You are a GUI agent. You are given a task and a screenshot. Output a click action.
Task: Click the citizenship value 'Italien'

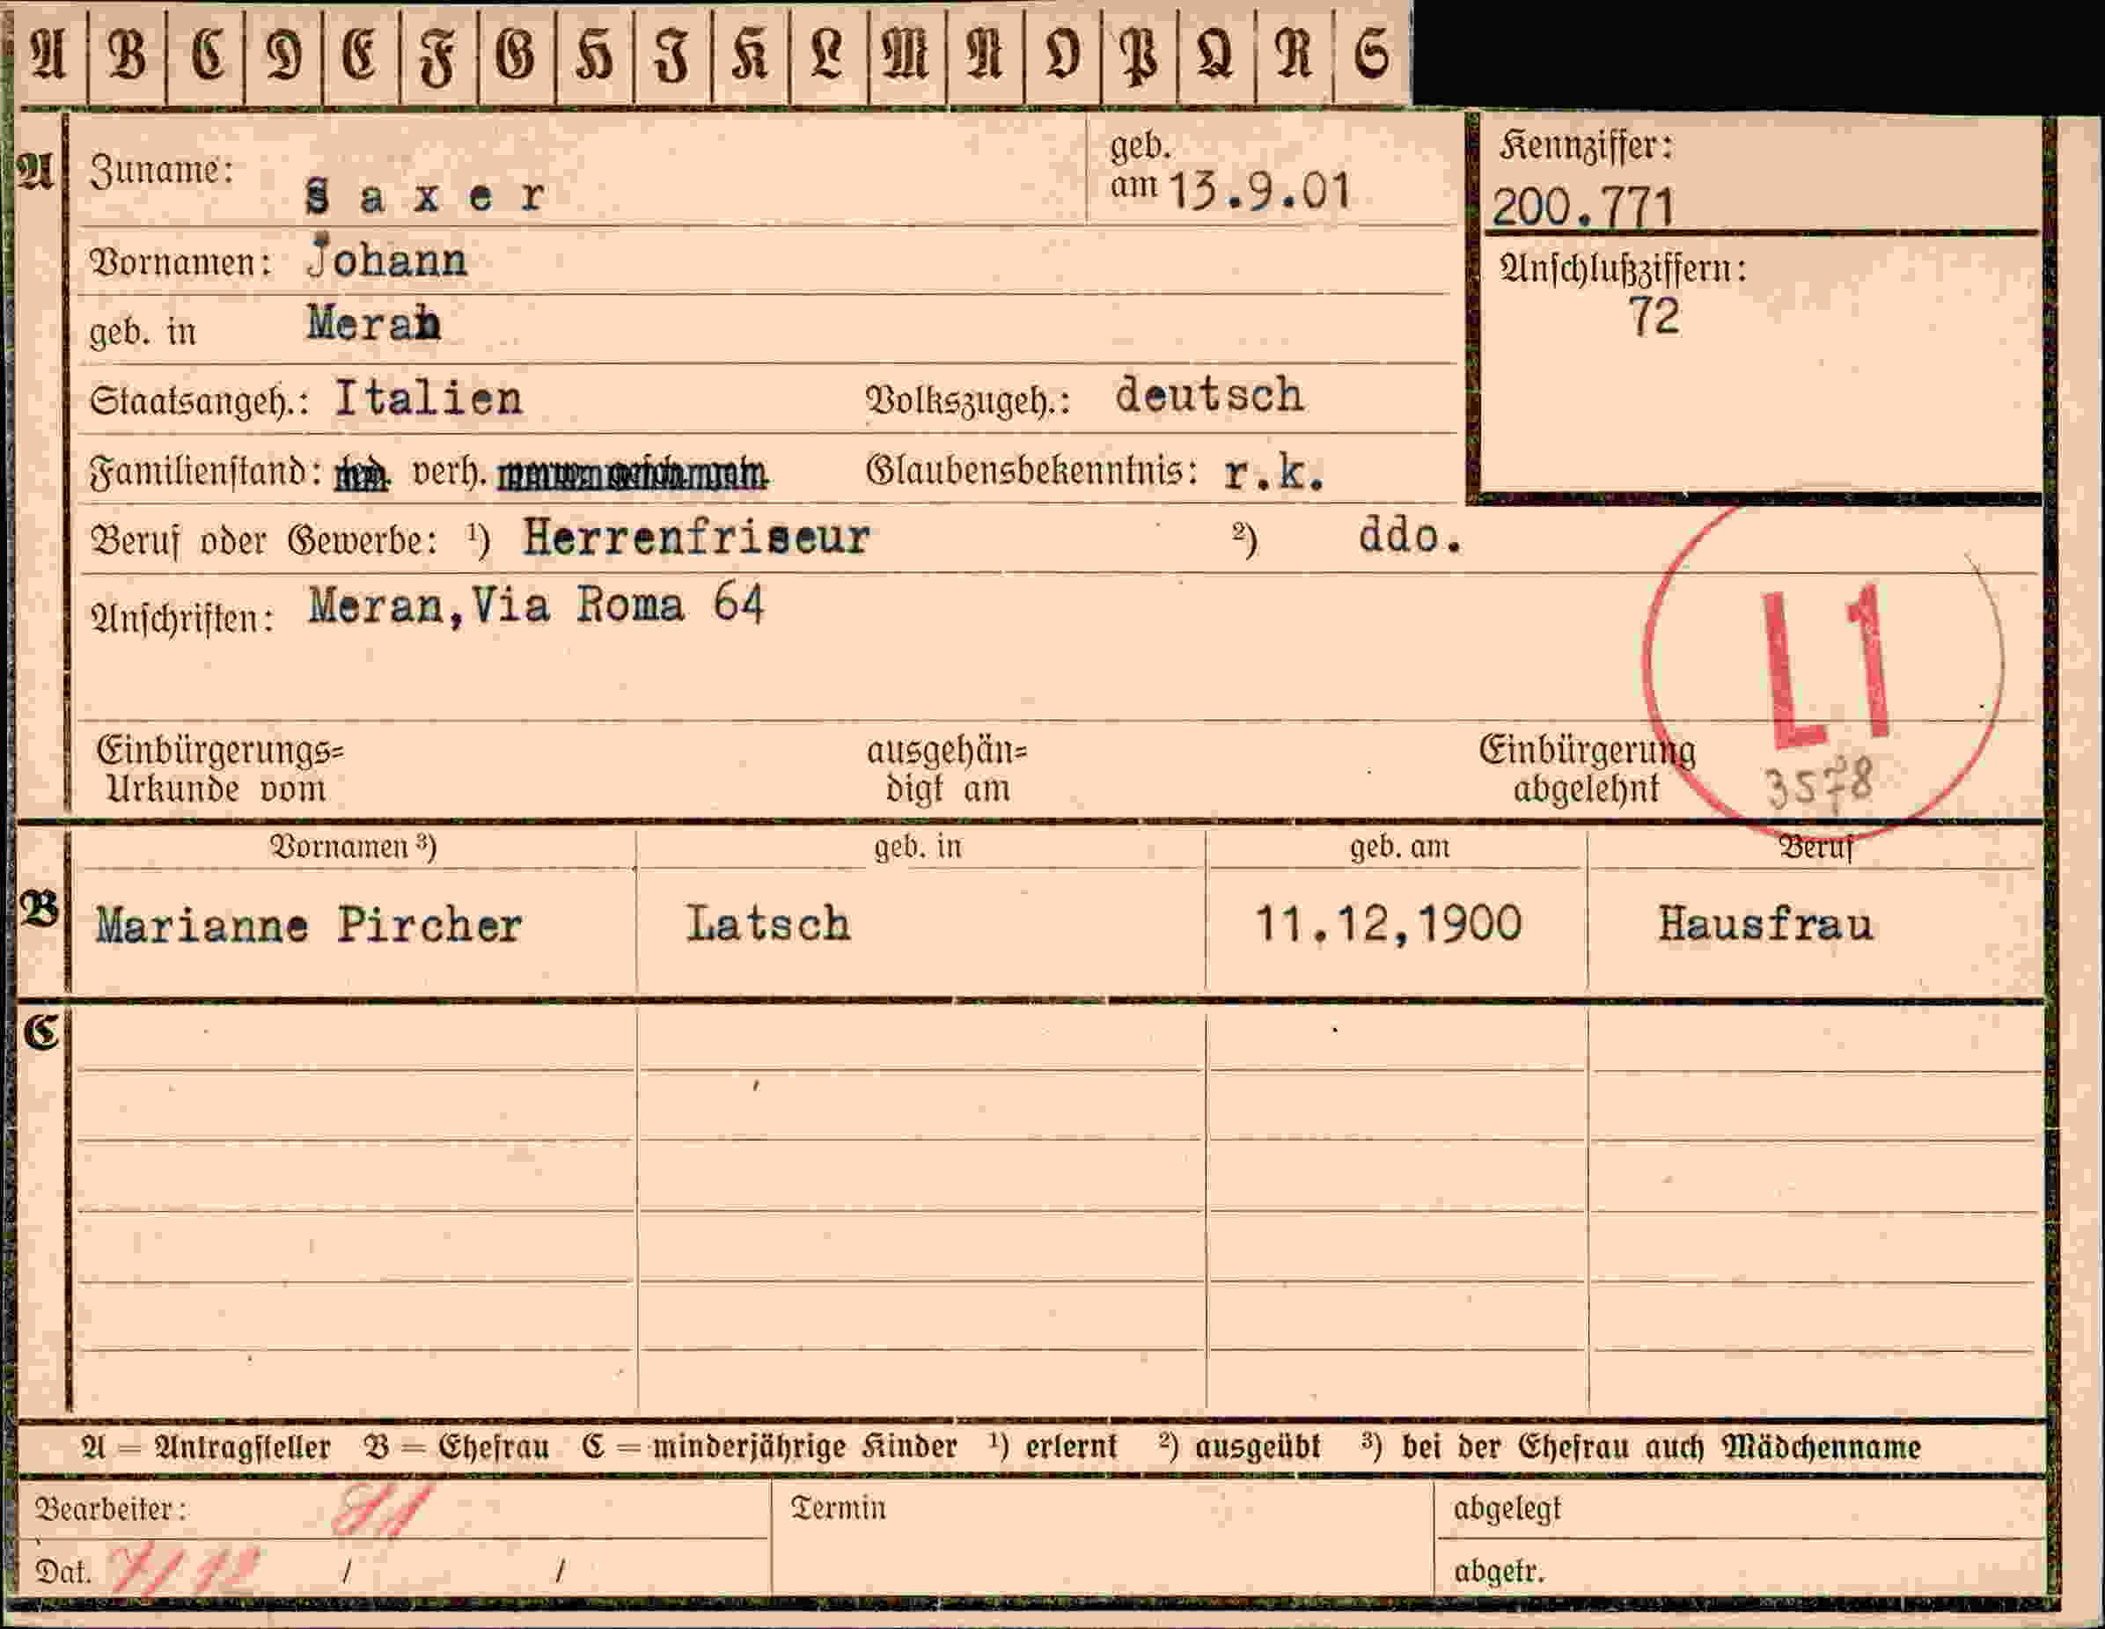click(x=429, y=398)
